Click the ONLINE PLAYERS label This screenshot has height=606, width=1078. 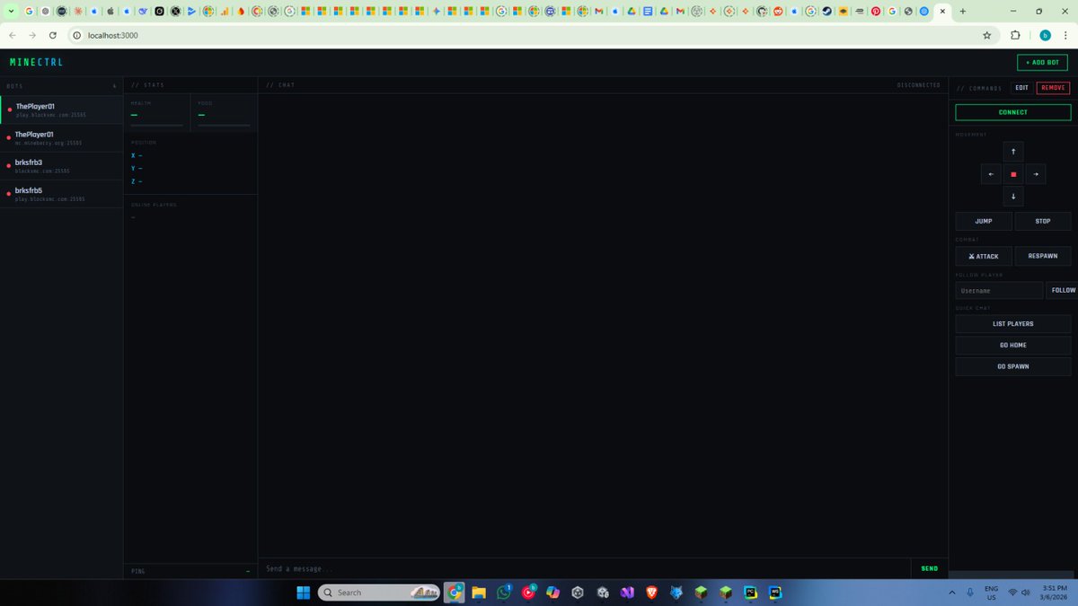click(154, 205)
